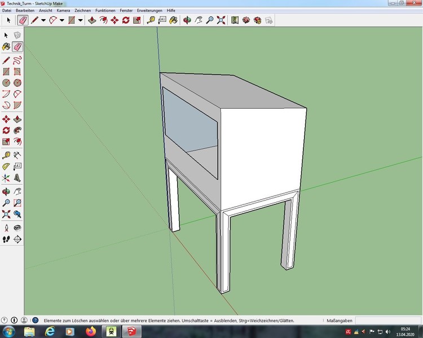Click the volume icon in system tray
The height and width of the screenshot is (338, 423).
388,332
